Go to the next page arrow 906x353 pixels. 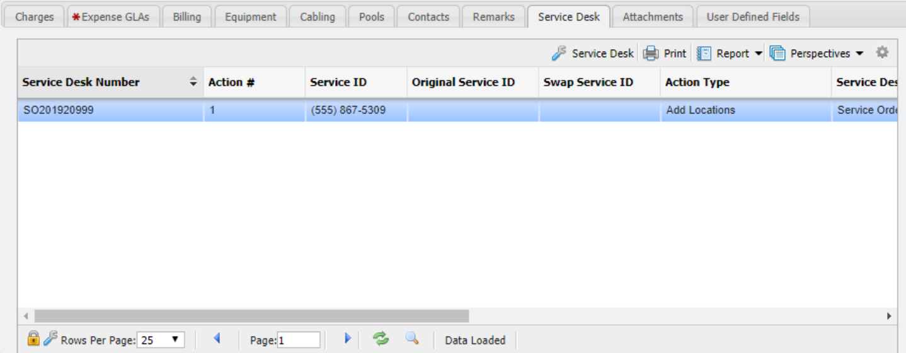point(347,339)
